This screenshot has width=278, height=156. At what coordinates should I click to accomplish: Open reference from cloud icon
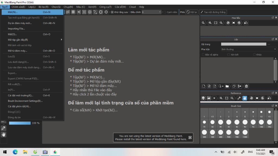click(203, 98)
